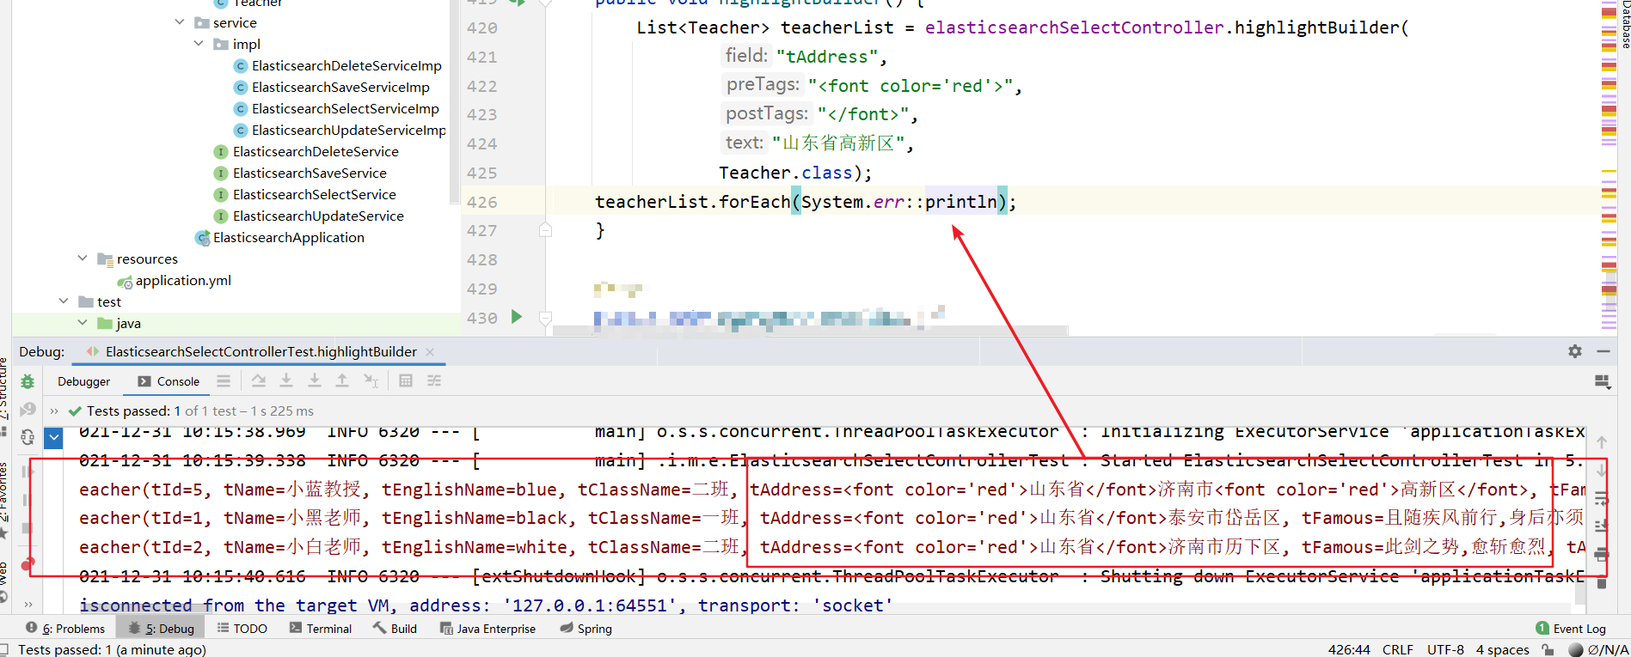Open ElasticsearchApplication class
1631x657 pixels.
point(288,237)
